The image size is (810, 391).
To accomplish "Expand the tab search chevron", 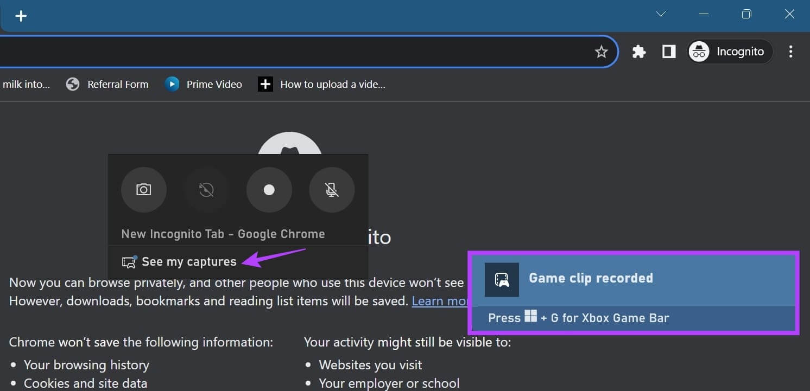I will point(661,14).
